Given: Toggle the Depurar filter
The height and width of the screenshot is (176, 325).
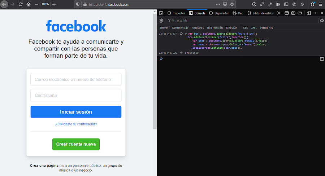Looking at the screenshot, I should click(231, 28).
